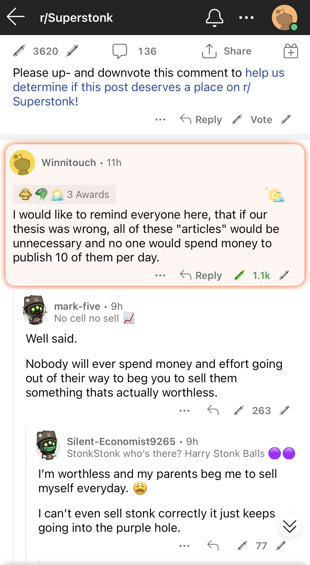This screenshot has height=565, width=310.
Task: Tap the back arrow icon
Action: [x=16, y=17]
